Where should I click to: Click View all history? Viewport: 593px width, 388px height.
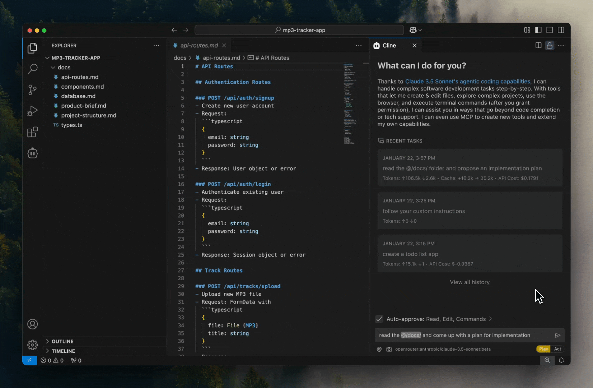tap(470, 282)
